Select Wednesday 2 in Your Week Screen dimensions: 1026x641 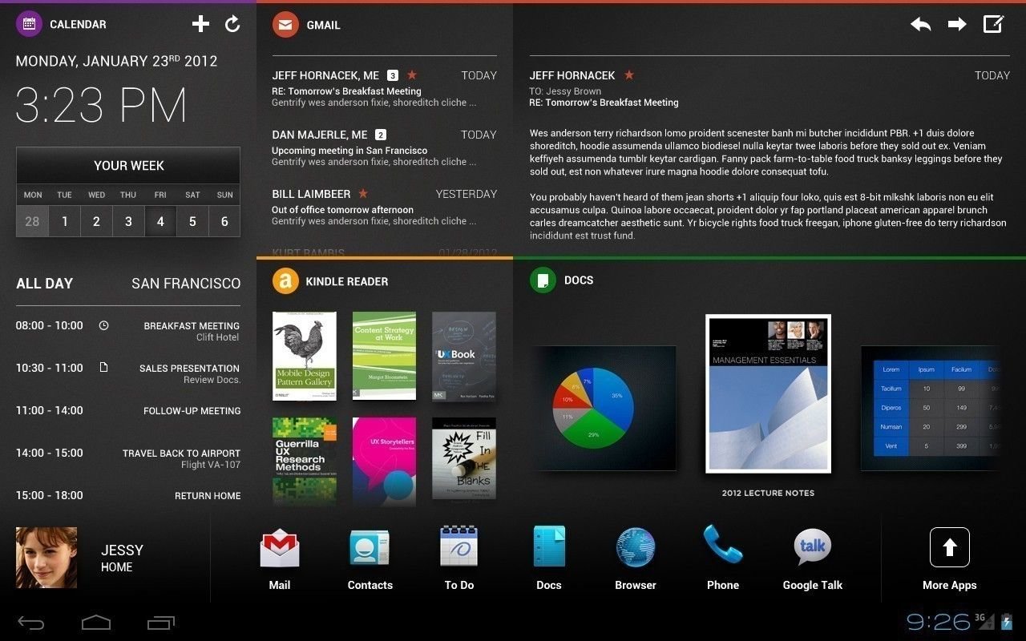96,221
